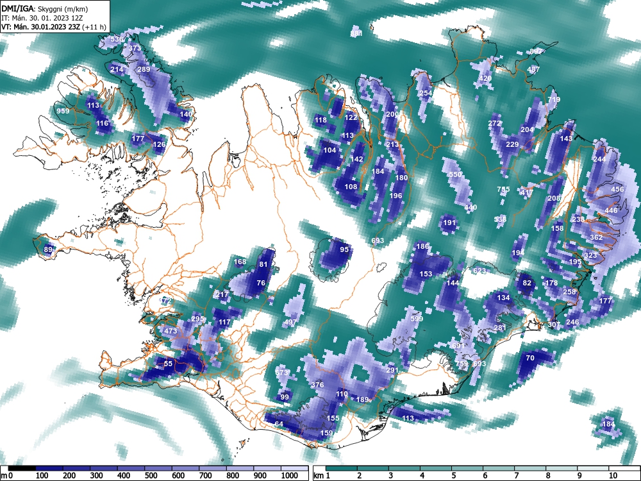Click the map value '755'

pos(503,189)
